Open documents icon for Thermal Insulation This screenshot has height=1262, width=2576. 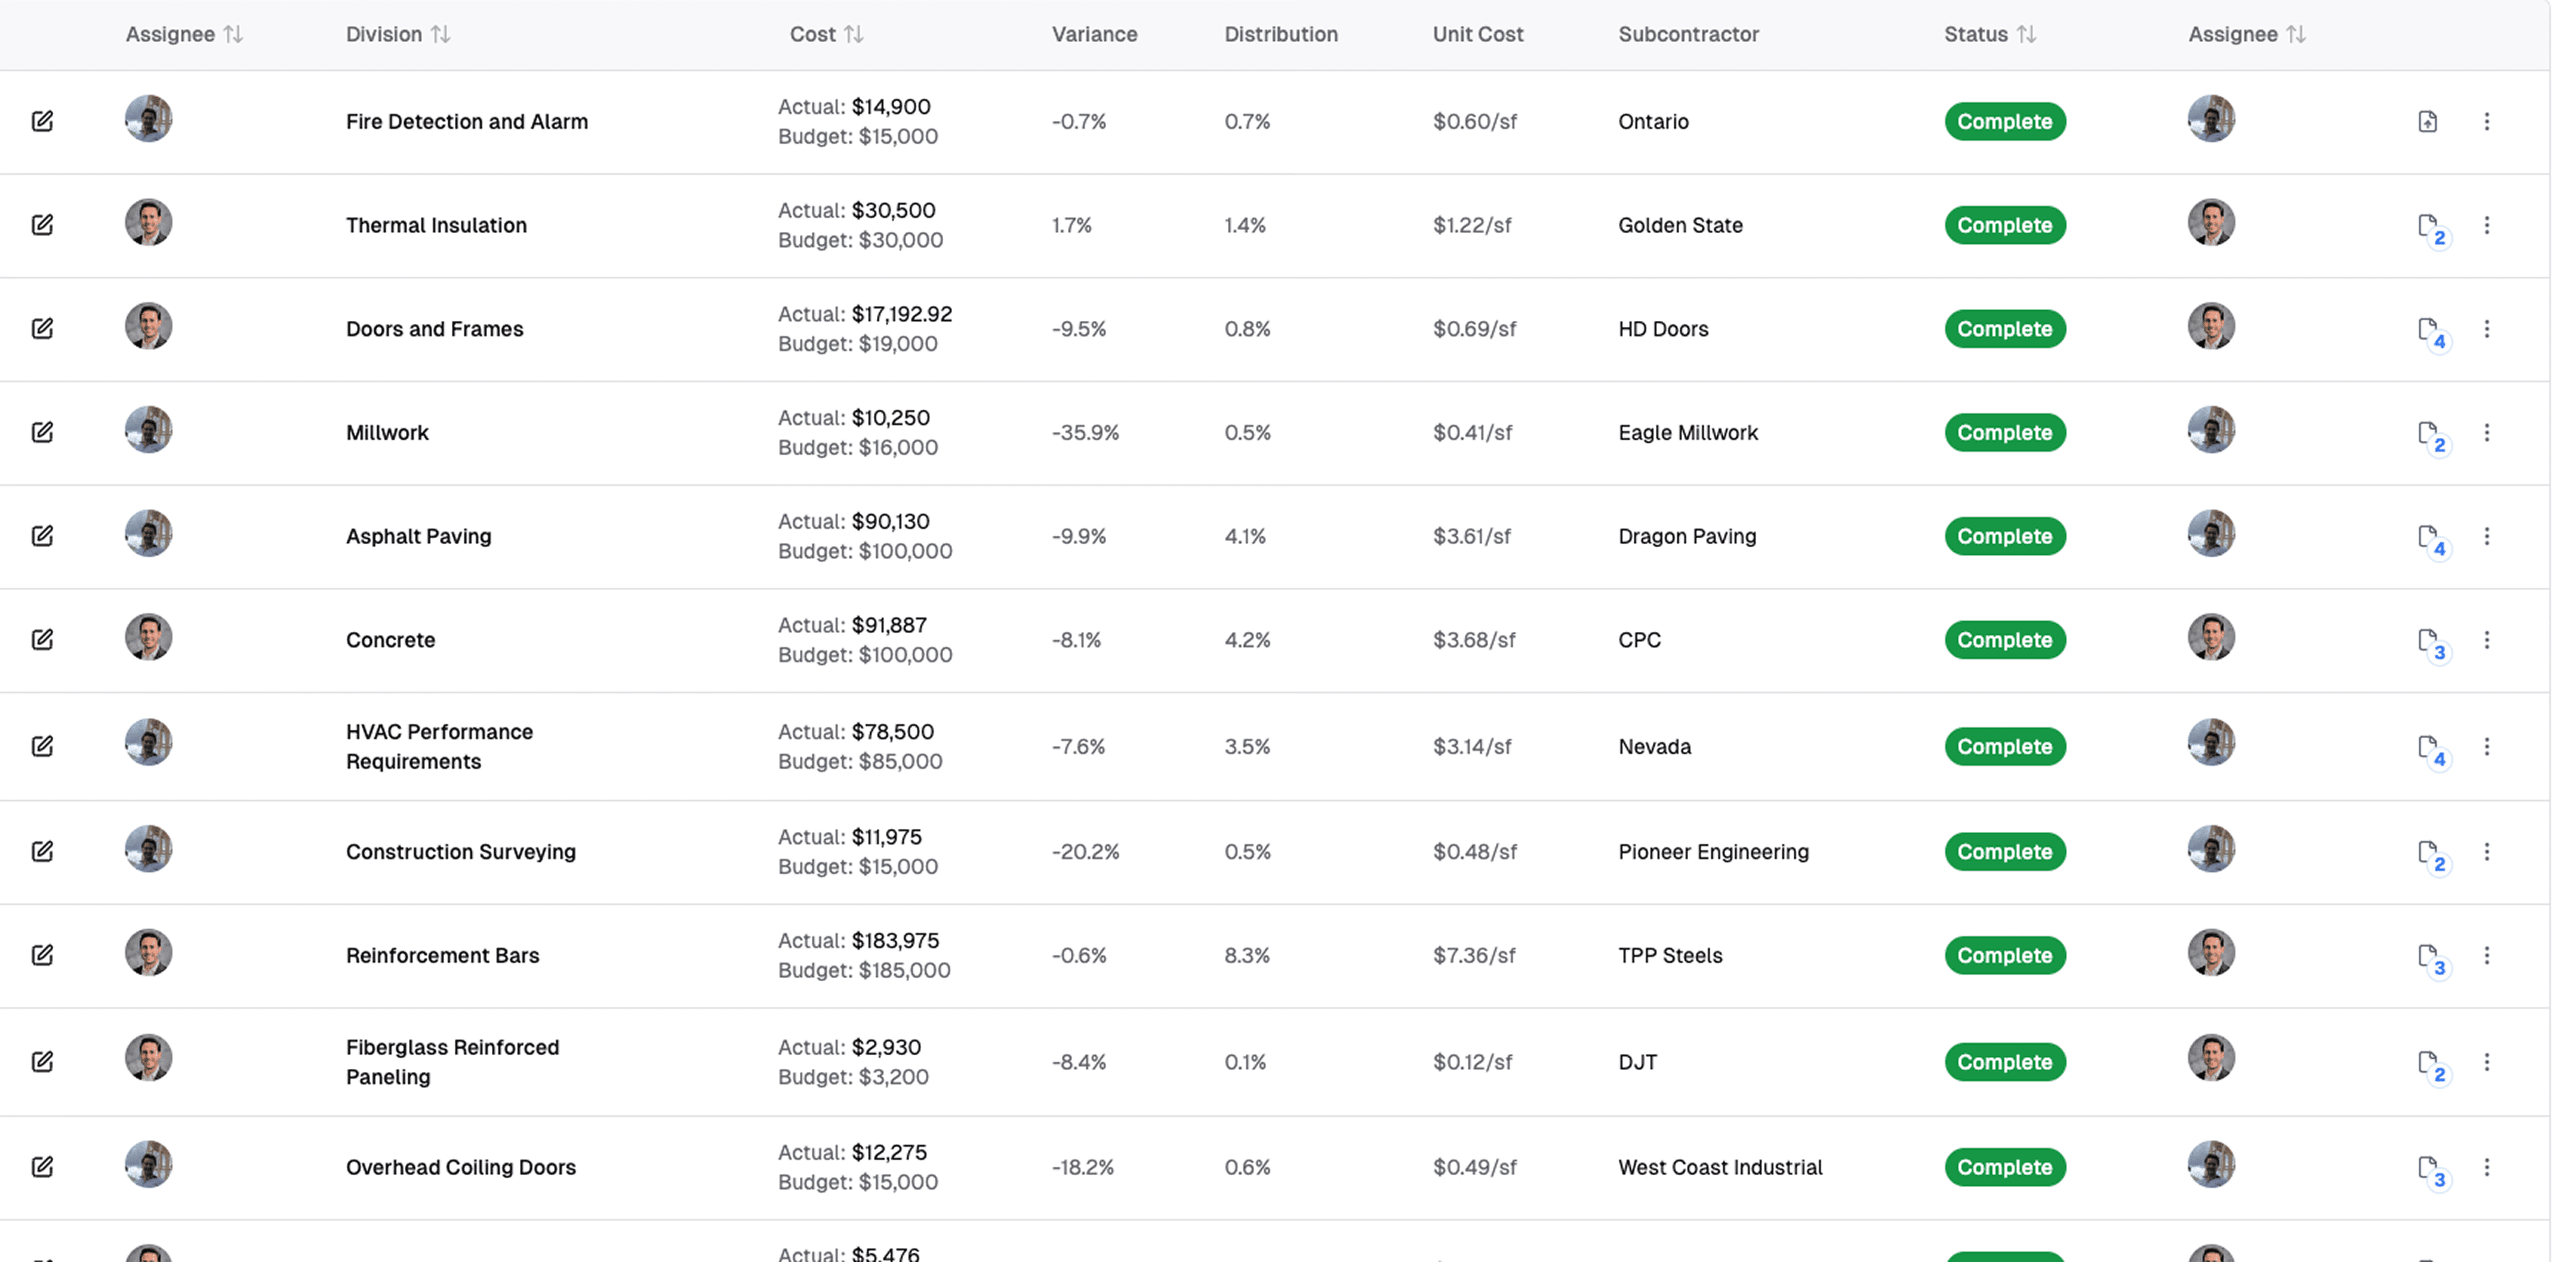coord(2431,228)
